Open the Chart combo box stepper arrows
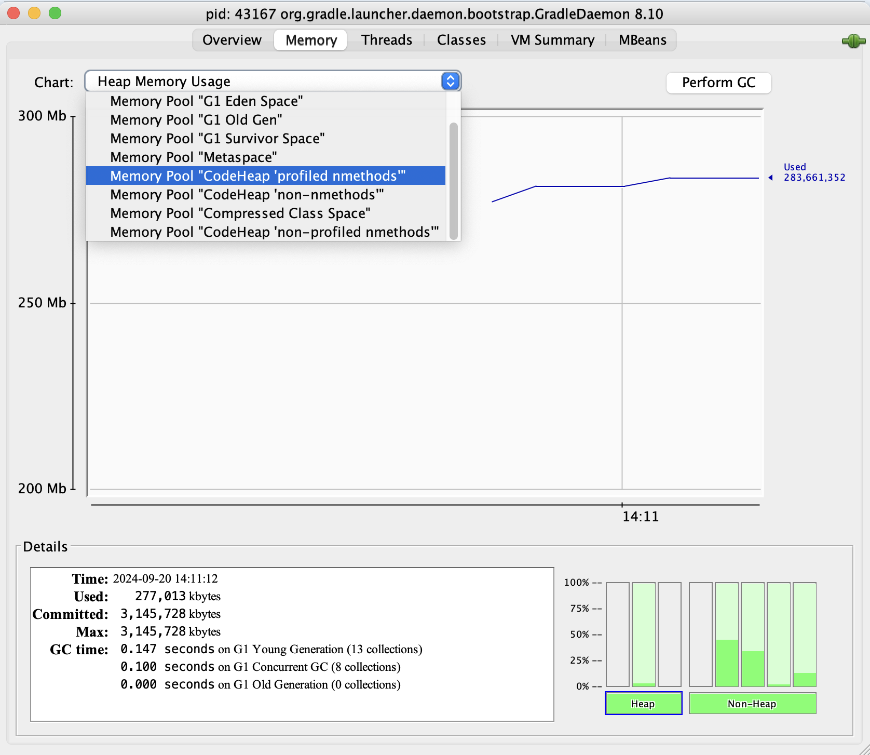The width and height of the screenshot is (870, 755). pyautogui.click(x=450, y=81)
